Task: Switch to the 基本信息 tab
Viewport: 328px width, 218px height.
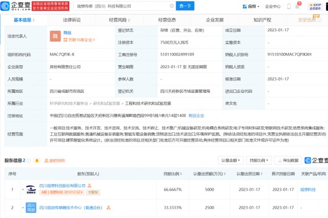Action: point(24,20)
